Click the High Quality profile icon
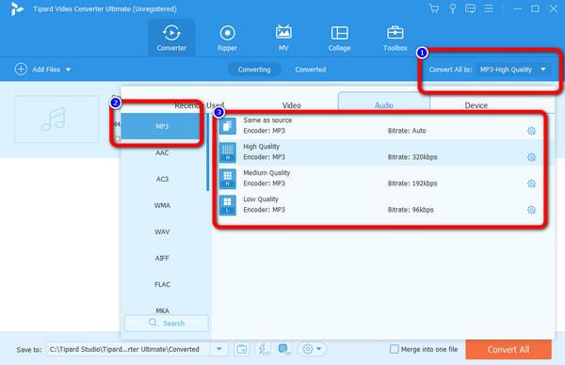565x365 pixels. coord(227,152)
